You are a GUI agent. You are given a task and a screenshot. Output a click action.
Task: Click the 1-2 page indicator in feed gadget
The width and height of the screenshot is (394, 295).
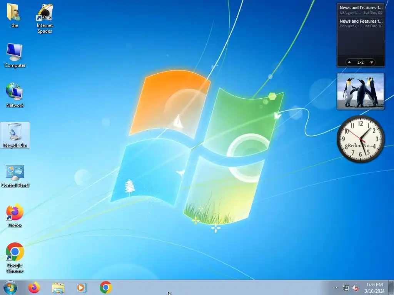point(360,62)
